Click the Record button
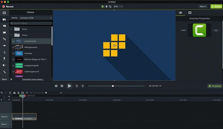The width and height of the screenshot is (223, 129). tap(8, 6)
